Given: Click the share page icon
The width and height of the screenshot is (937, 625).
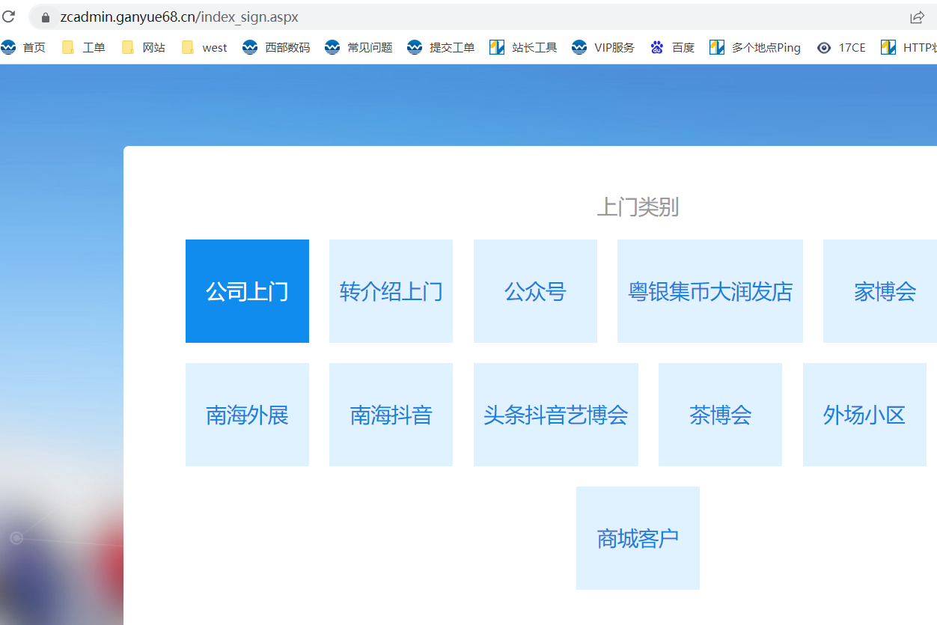Looking at the screenshot, I should click(x=917, y=17).
